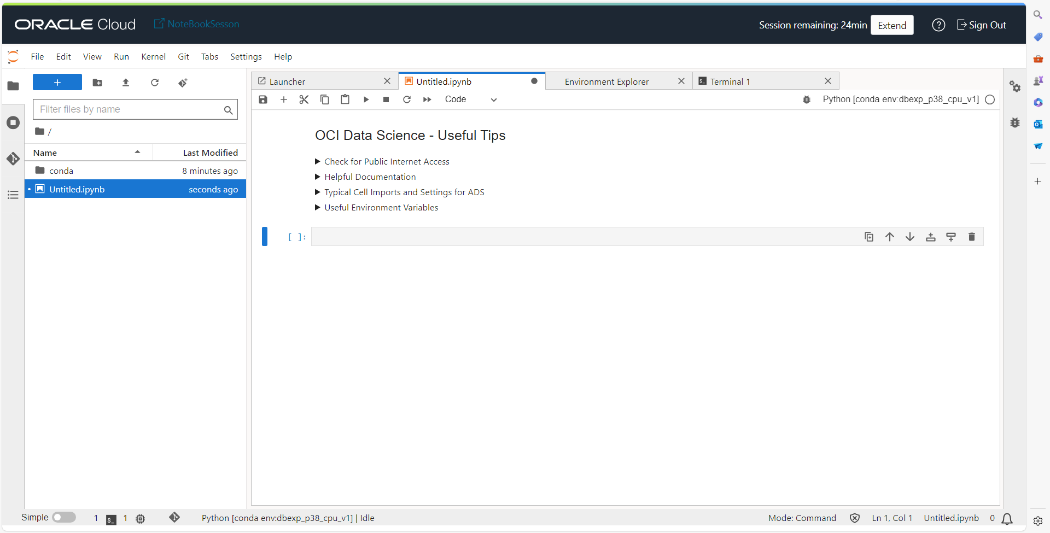The height and width of the screenshot is (533, 1050).
Task: Clone a Git repository with the git plus icon
Action: coord(183,83)
